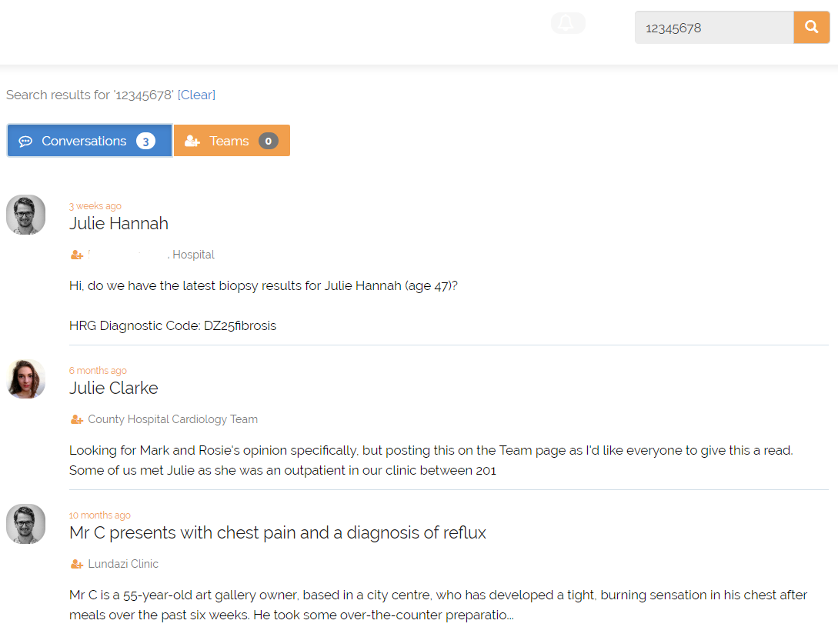Open Julie Hannah post author avatar
This screenshot has width=838, height=627.
25,215
